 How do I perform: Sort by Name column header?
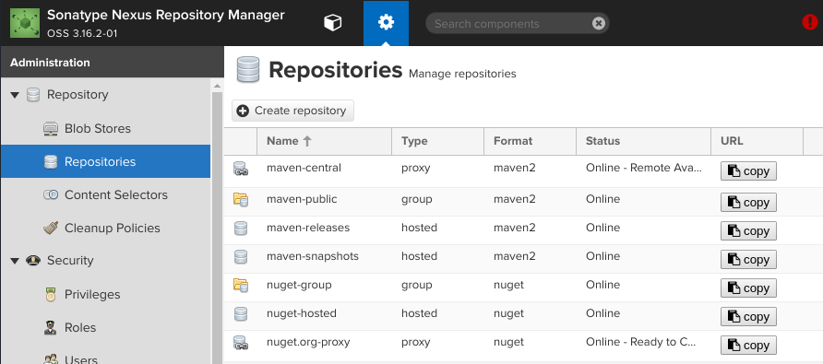[x=325, y=141]
